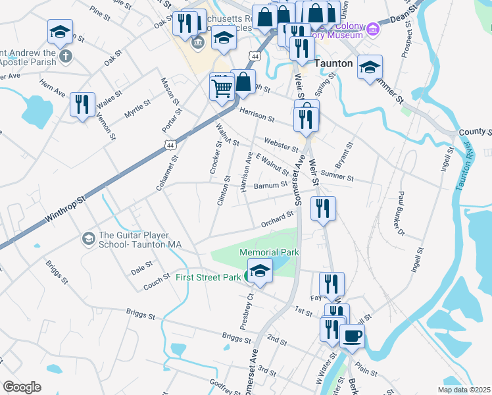Select the restaurant marker near Webster St
The height and width of the screenshot is (395, 492).
point(306,122)
